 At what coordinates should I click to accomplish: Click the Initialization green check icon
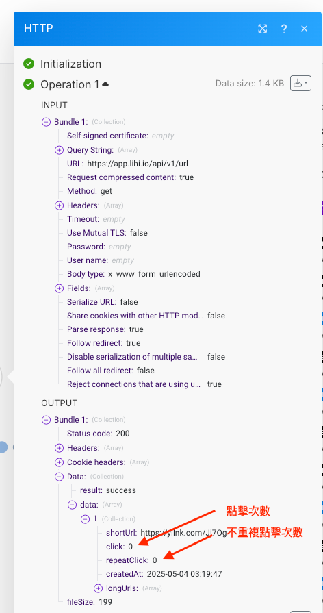[x=29, y=64]
